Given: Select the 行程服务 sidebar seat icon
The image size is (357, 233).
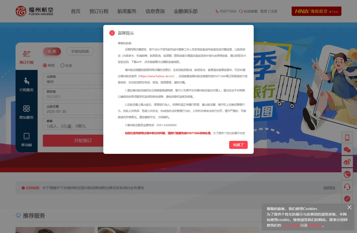Looking at the screenshot, I should click(x=27, y=81).
